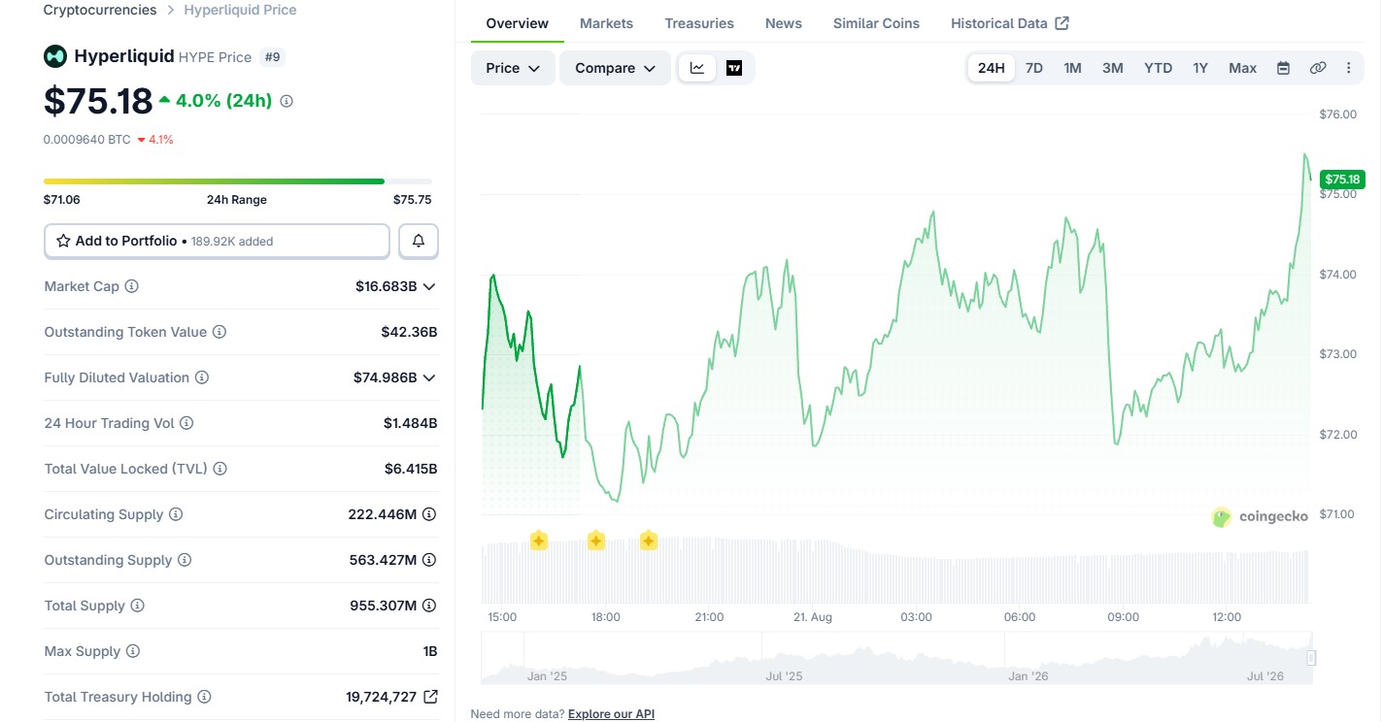Expand the Fully Diluted Valuation chevron
Screen dimensions: 1382x722
[429, 377]
